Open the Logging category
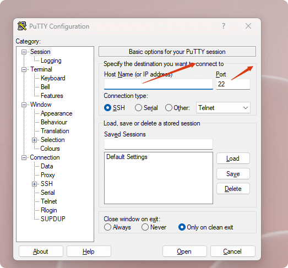288x268 pixels. (51, 61)
